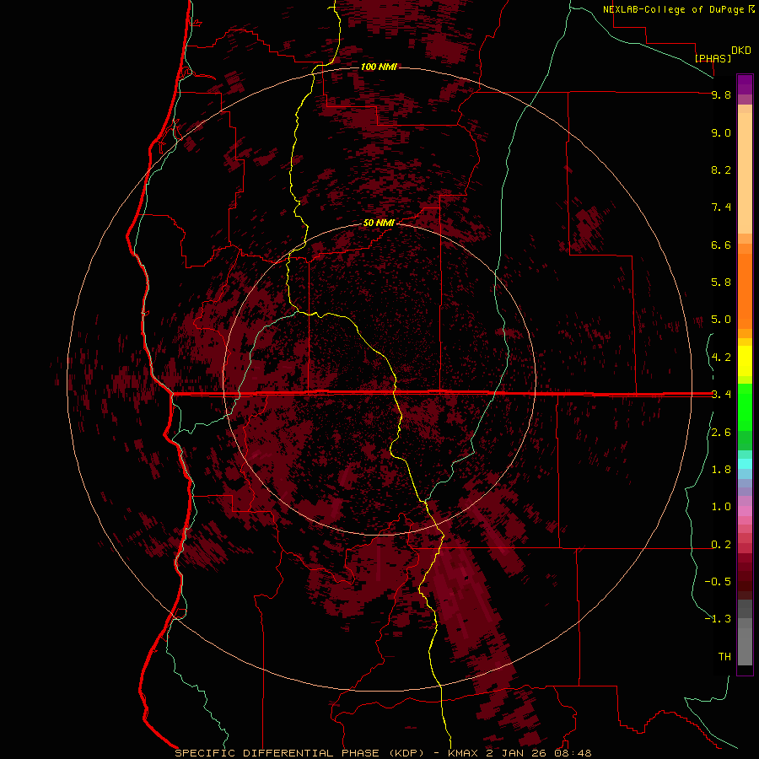Click the [PHAS] legend heading
This screenshot has width=759, height=759.
pyautogui.click(x=713, y=58)
